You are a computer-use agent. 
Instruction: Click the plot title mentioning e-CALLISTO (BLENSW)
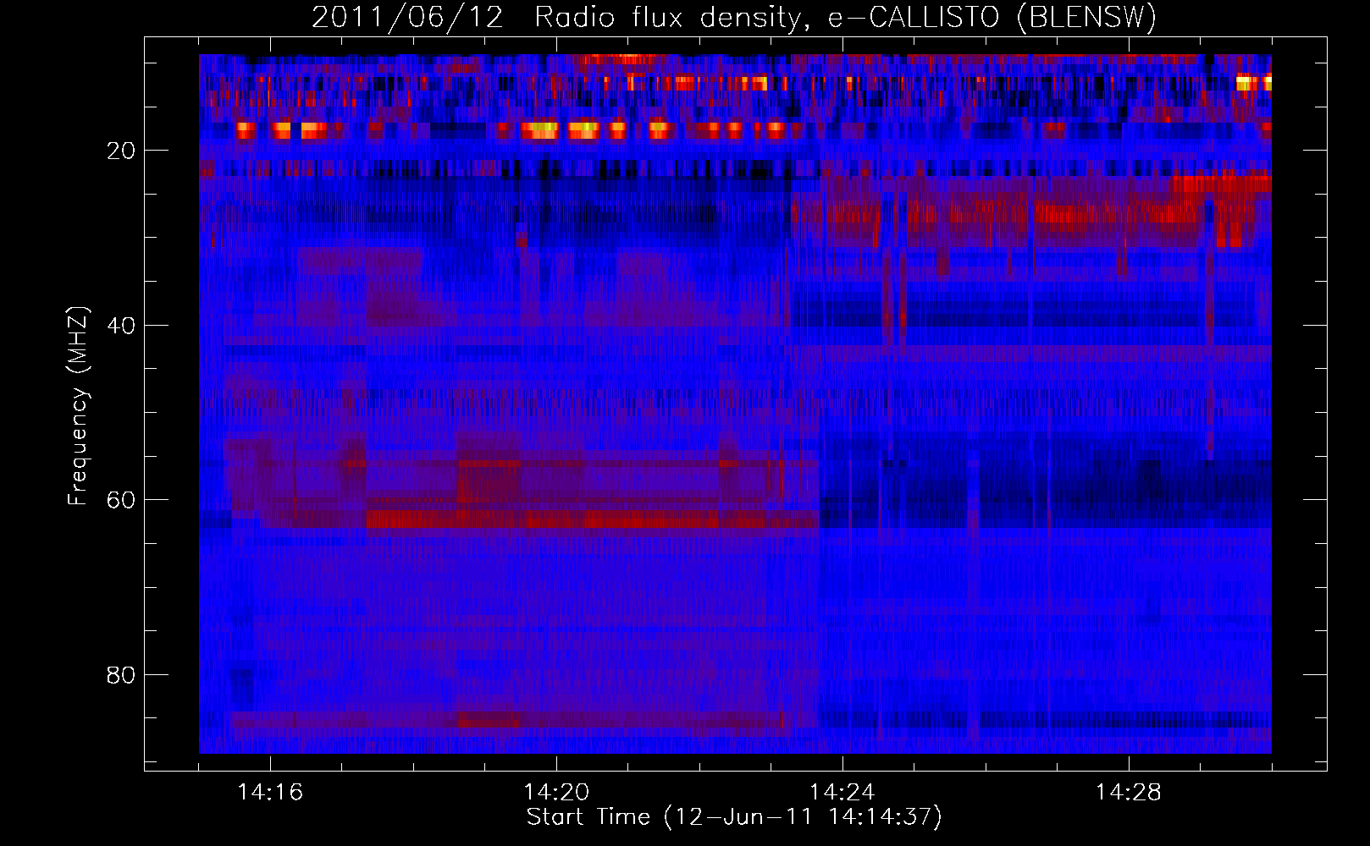tap(734, 18)
